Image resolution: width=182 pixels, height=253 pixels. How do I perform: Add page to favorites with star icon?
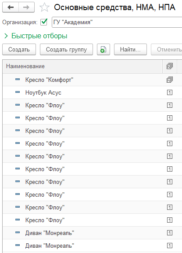click(44, 7)
